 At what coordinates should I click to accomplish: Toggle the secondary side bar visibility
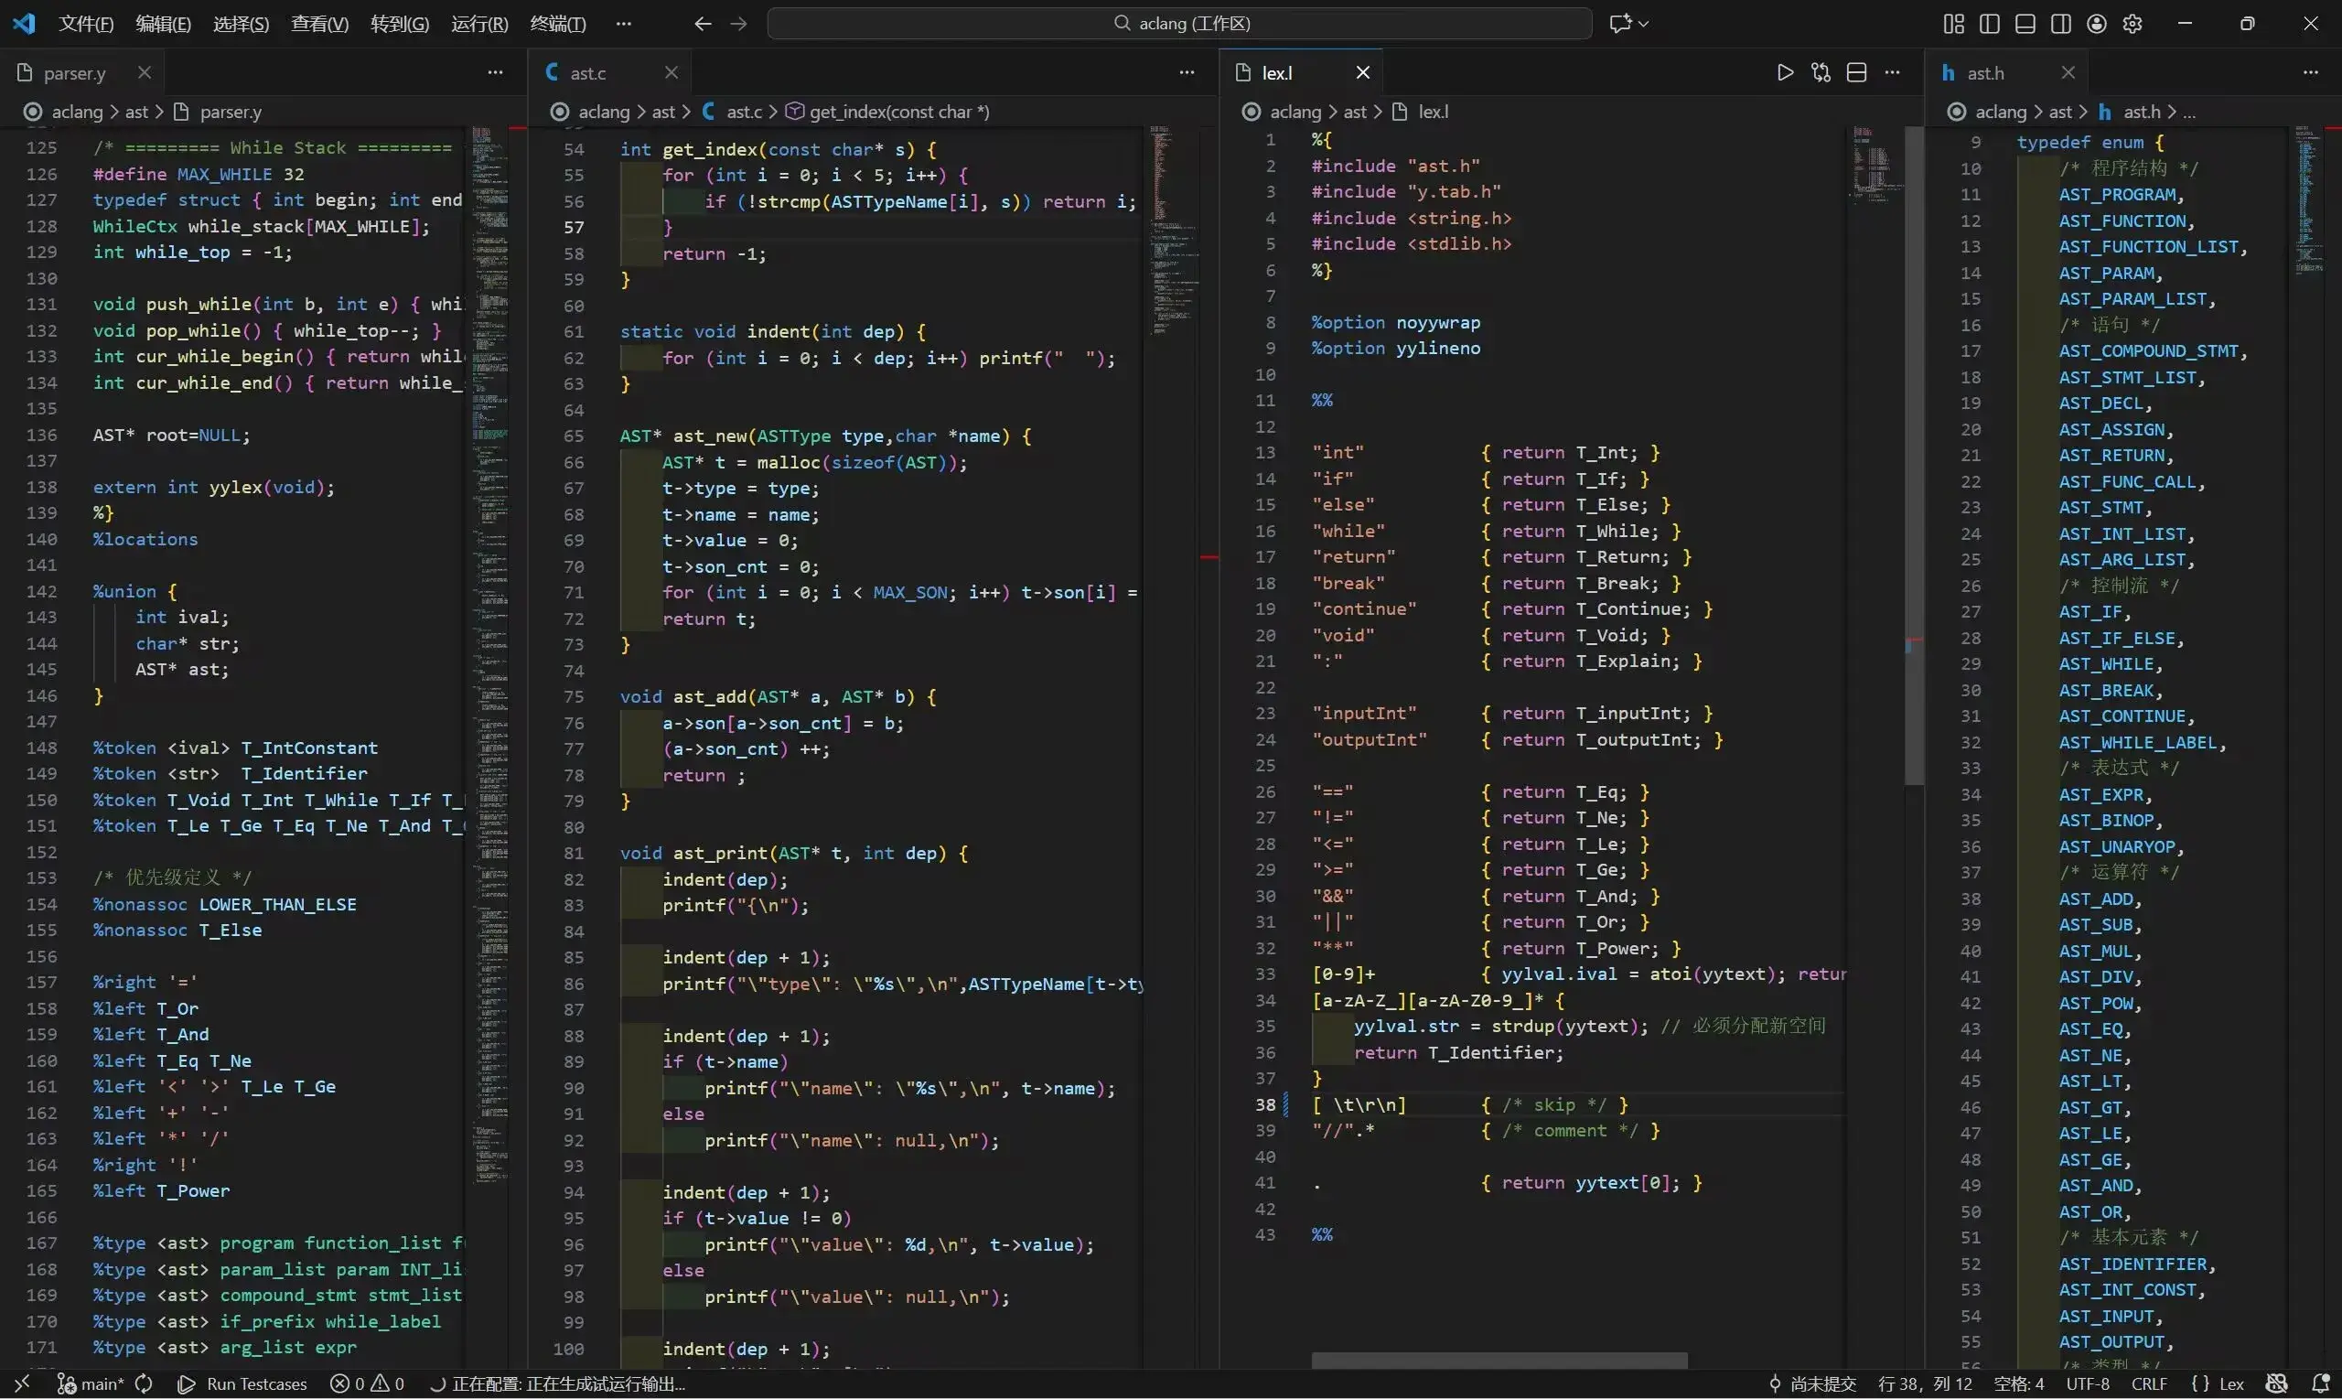pos(2060,24)
